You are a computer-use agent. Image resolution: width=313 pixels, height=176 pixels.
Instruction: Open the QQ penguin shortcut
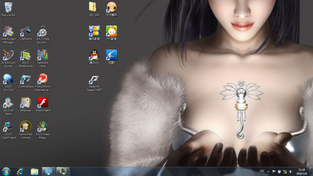94,57
